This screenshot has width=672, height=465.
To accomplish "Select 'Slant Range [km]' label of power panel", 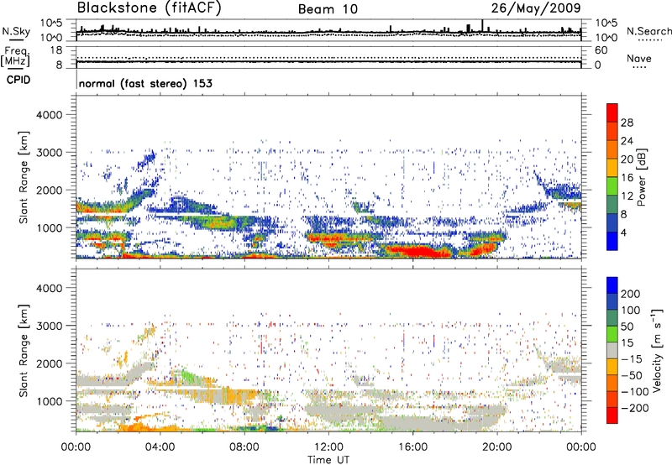I will click(24, 177).
